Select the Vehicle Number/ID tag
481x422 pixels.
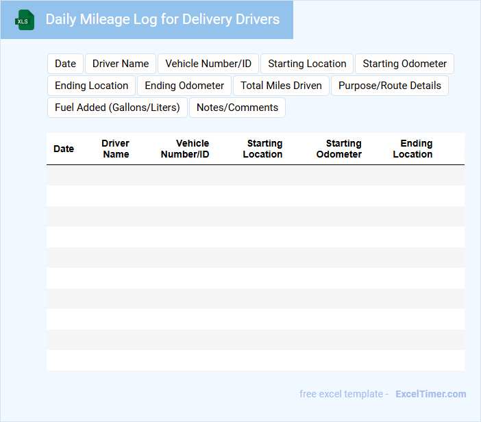click(x=208, y=64)
